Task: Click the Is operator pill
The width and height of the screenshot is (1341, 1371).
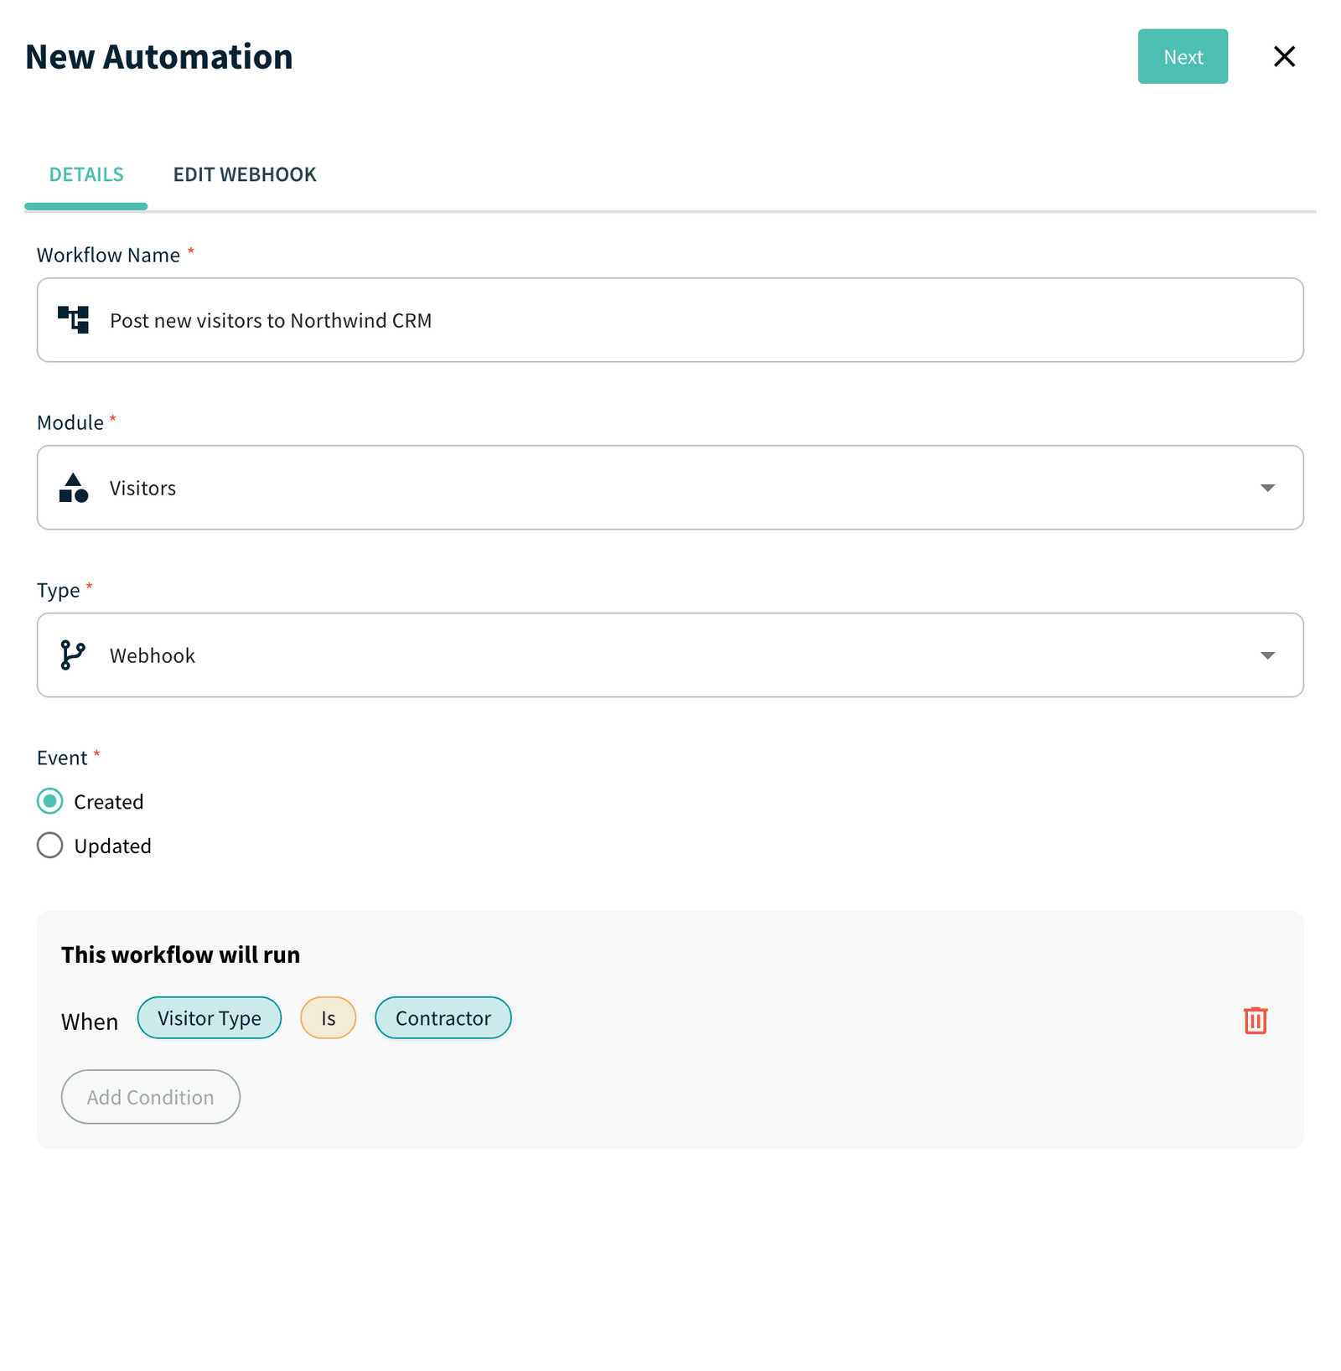Action: [x=329, y=1018]
